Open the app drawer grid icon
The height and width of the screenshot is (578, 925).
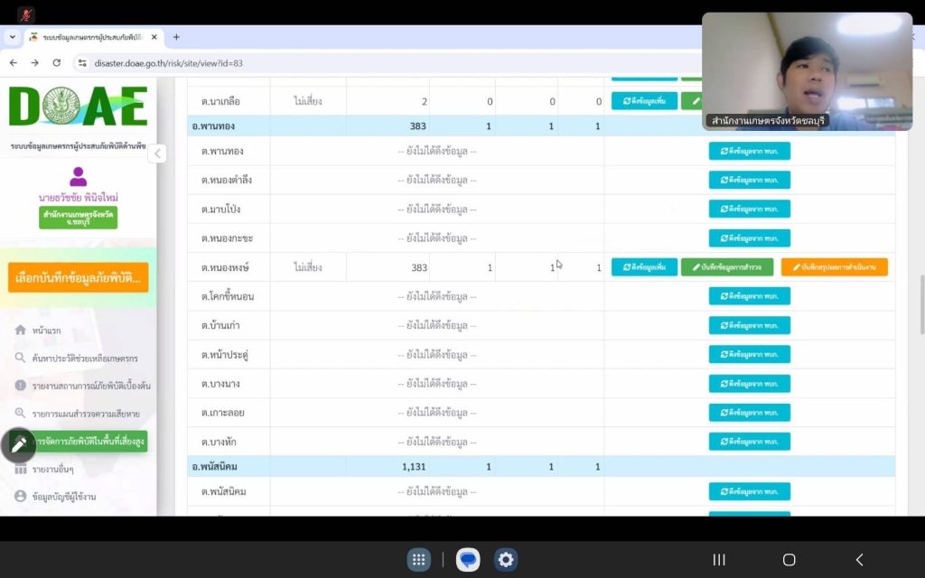419,560
